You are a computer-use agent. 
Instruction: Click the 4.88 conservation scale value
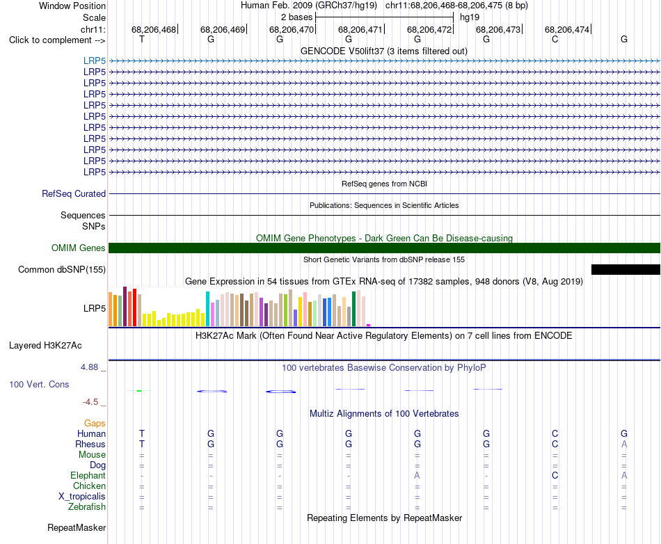[x=89, y=367]
